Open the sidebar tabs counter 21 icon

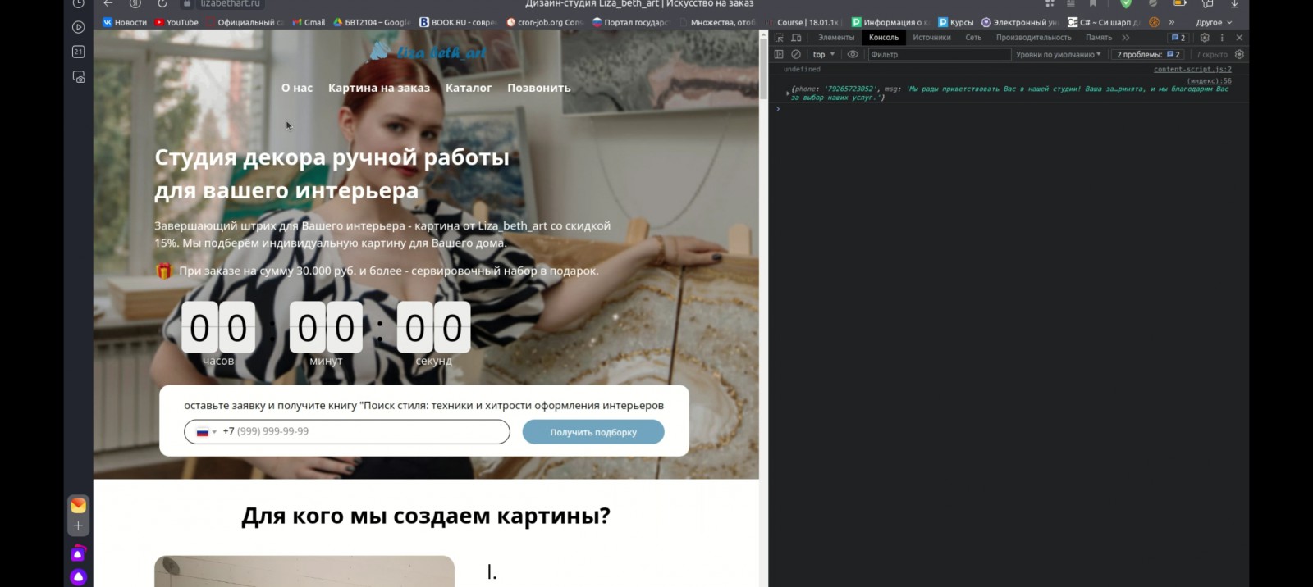[79, 52]
